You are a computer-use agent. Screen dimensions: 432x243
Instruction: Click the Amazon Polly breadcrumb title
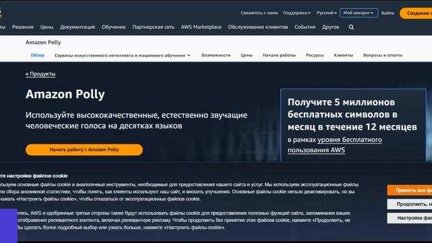43,42
